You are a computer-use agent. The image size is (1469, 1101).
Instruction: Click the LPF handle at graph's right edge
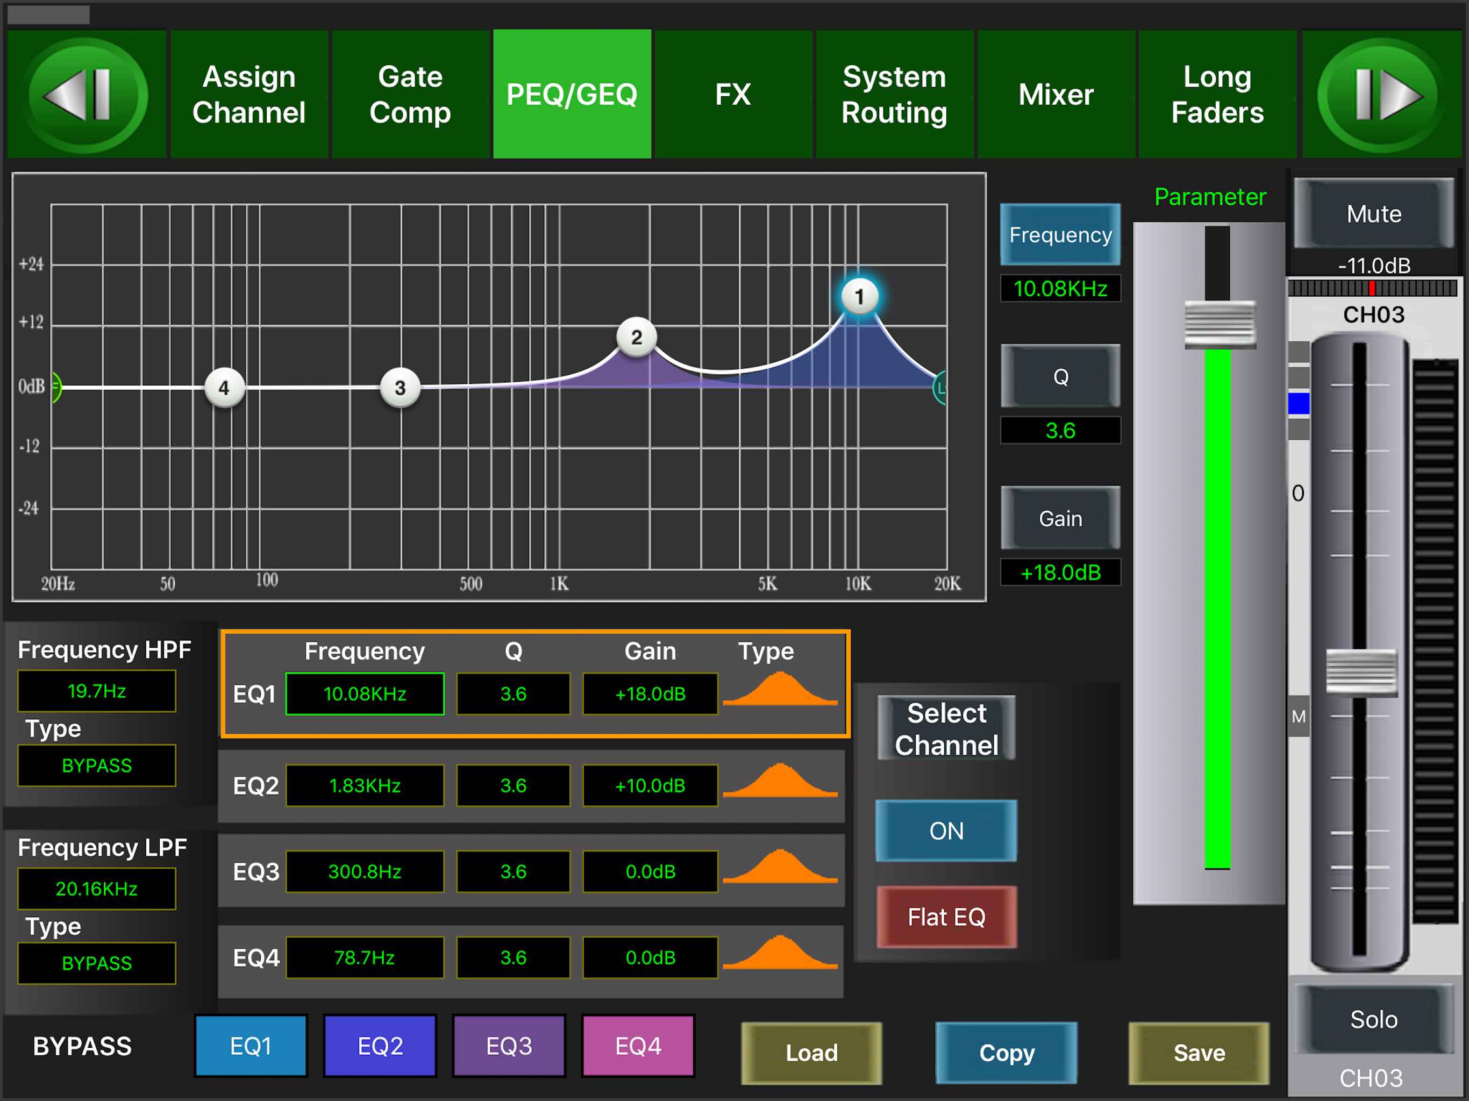tap(940, 388)
